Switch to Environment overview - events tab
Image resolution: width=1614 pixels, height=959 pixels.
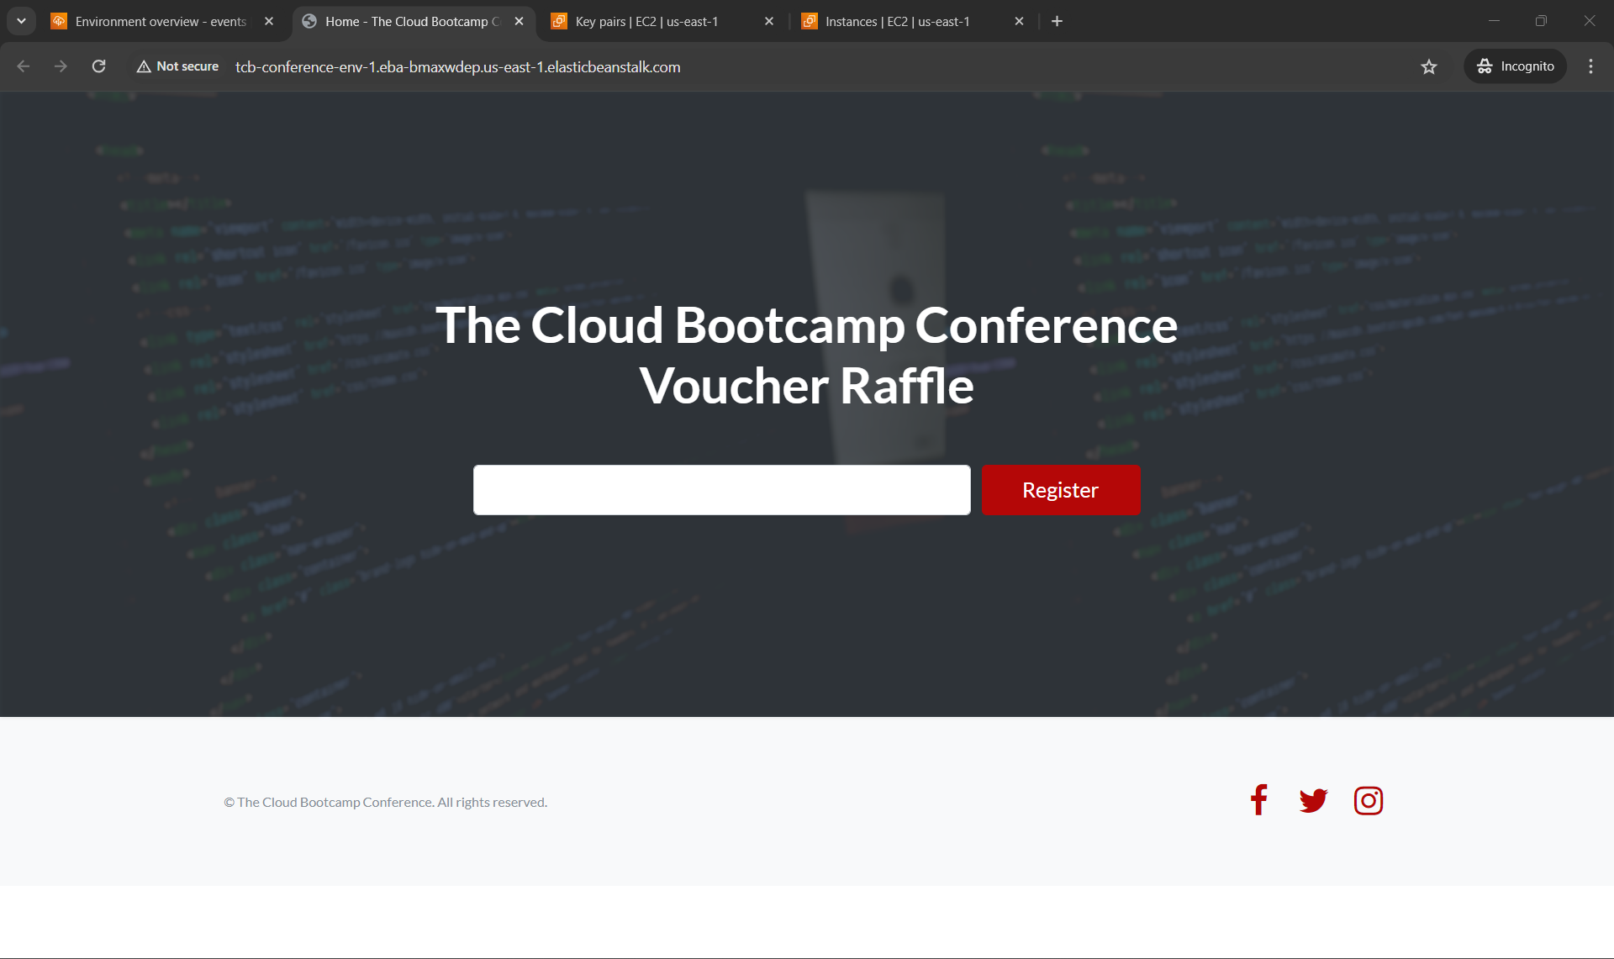pos(160,21)
